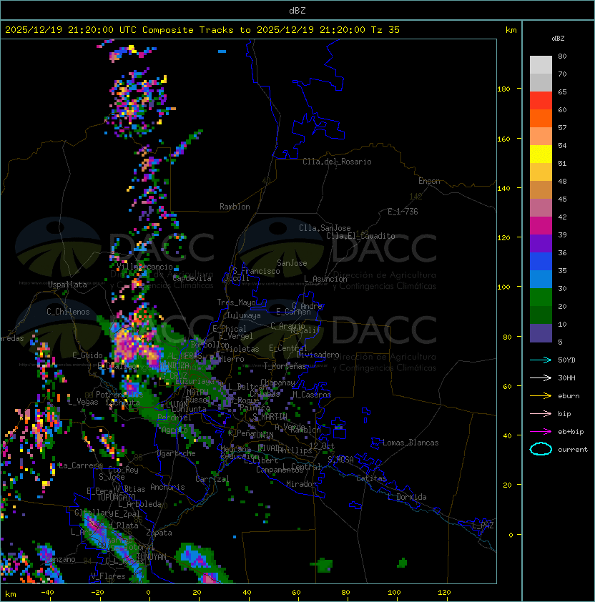Click the '120' tick on the horizontal km axis

click(x=444, y=593)
